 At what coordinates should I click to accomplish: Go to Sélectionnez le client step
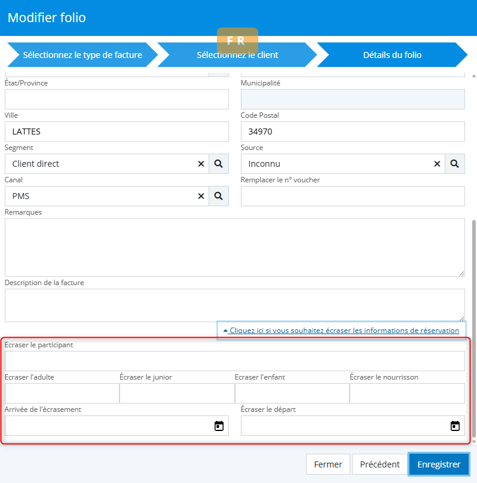[x=237, y=55]
